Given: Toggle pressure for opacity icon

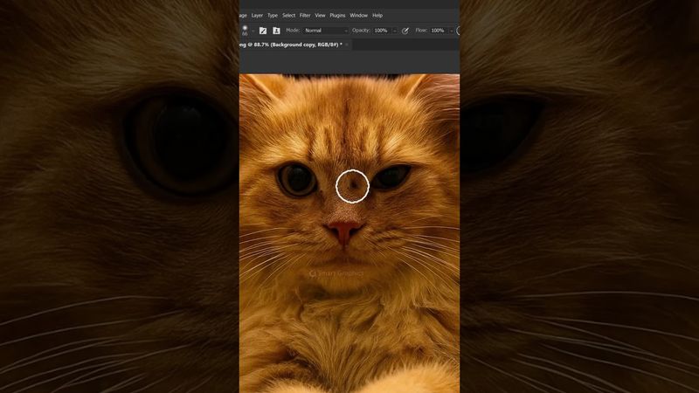Looking at the screenshot, I should 405,31.
